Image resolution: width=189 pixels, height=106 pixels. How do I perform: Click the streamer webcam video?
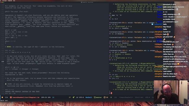pyautogui.click(x=171, y=92)
